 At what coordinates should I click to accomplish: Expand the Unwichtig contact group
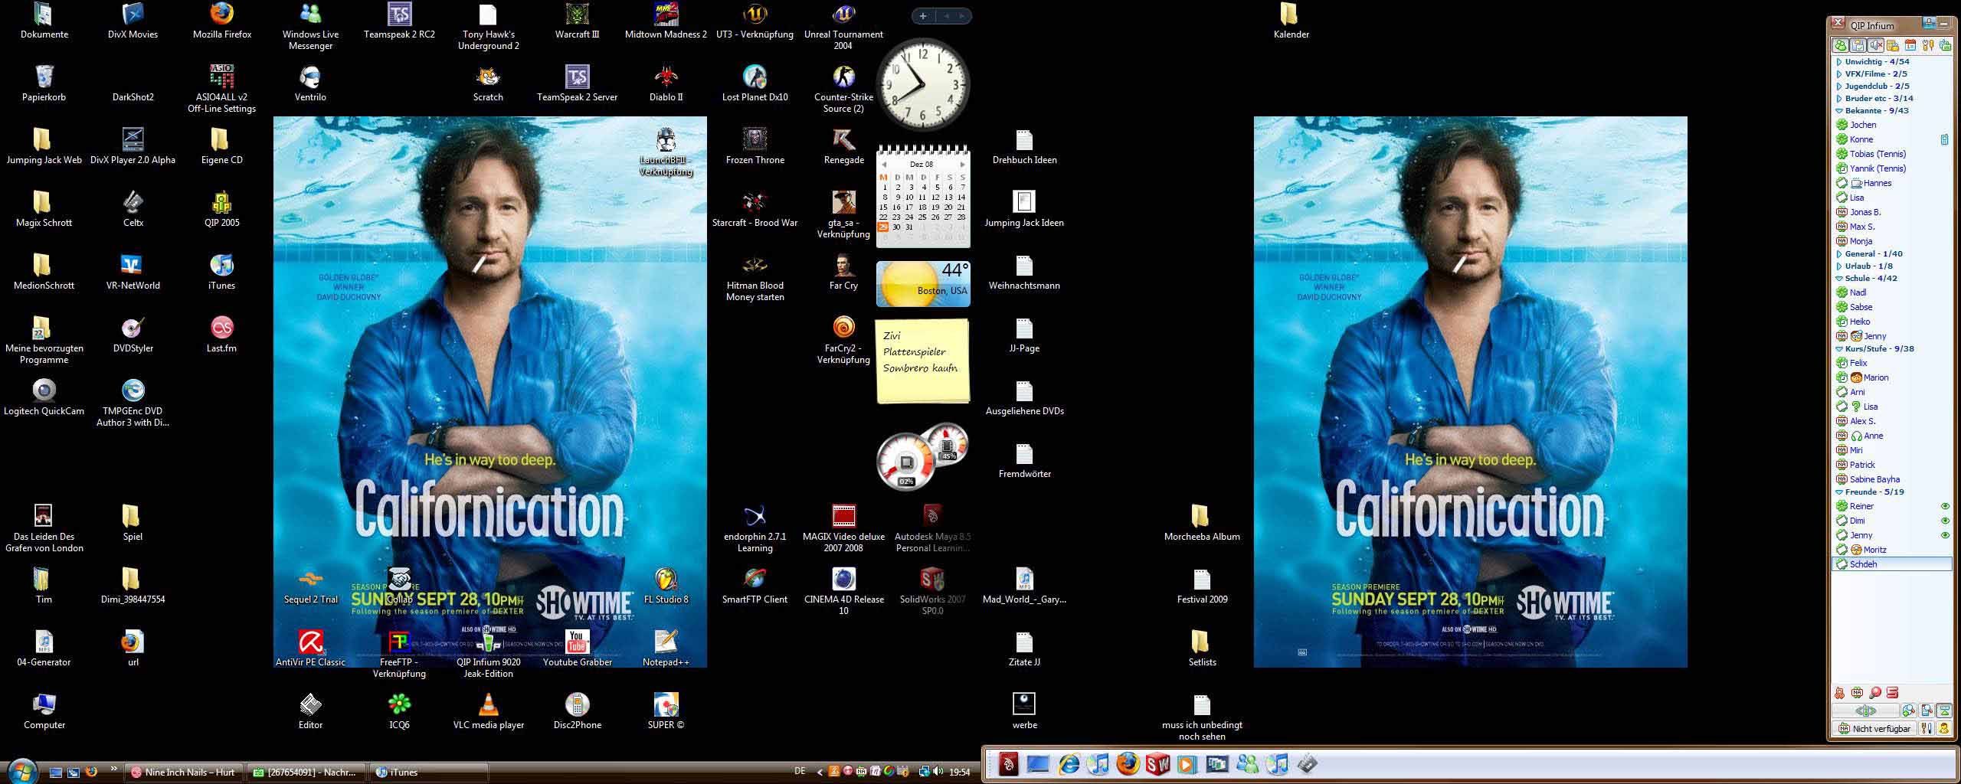[1839, 62]
